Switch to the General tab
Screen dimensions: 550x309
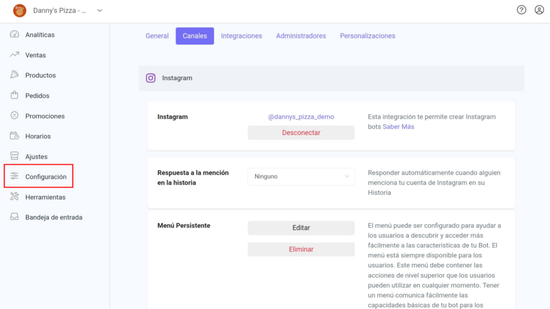(157, 36)
